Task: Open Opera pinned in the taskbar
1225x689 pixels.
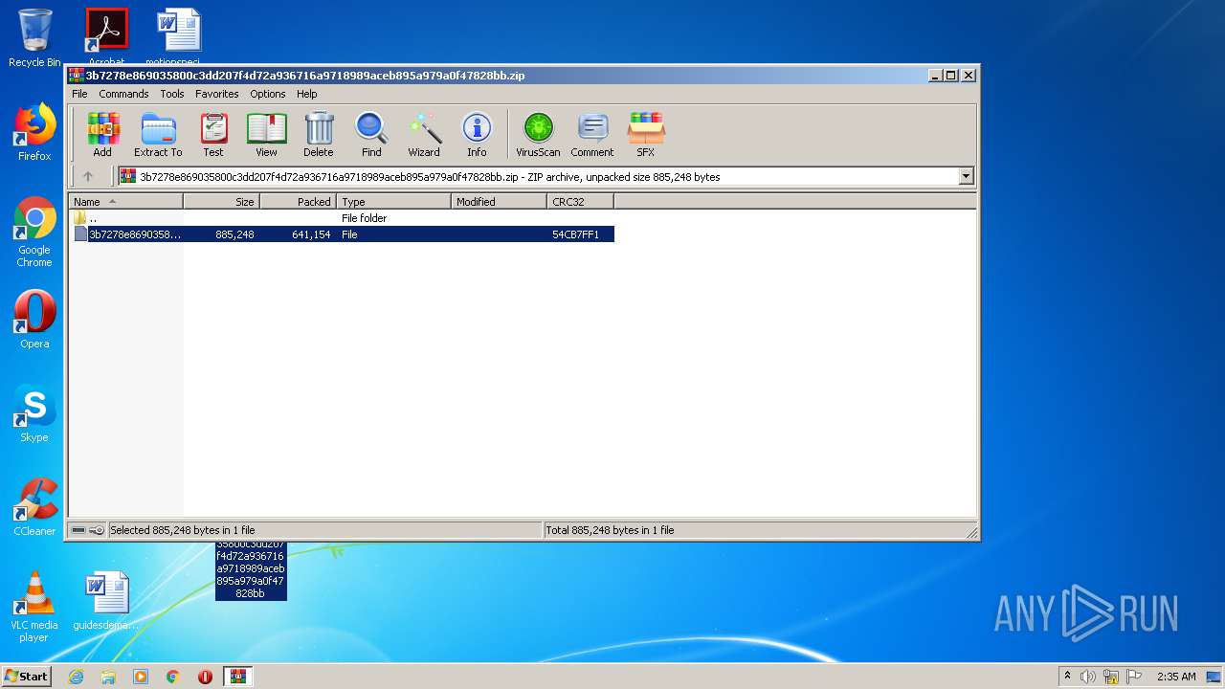Action: pos(205,677)
